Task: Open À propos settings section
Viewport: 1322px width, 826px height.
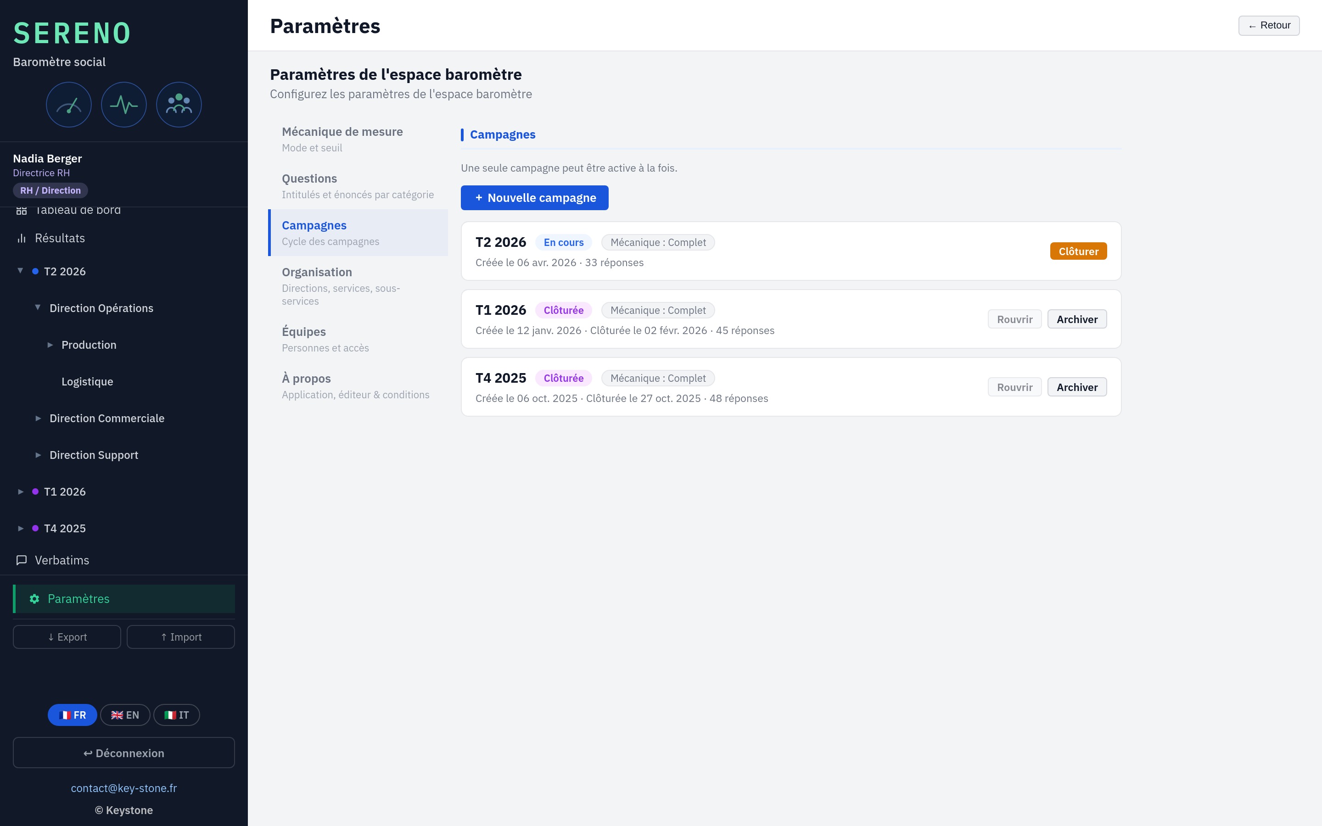Action: coord(358,386)
